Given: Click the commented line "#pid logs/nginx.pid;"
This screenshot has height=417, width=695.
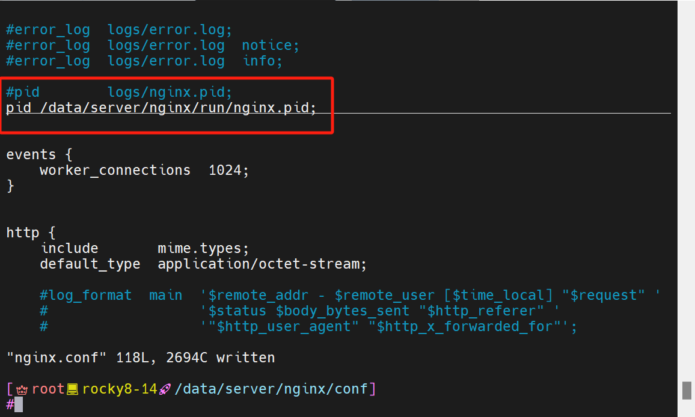Looking at the screenshot, I should [119, 92].
